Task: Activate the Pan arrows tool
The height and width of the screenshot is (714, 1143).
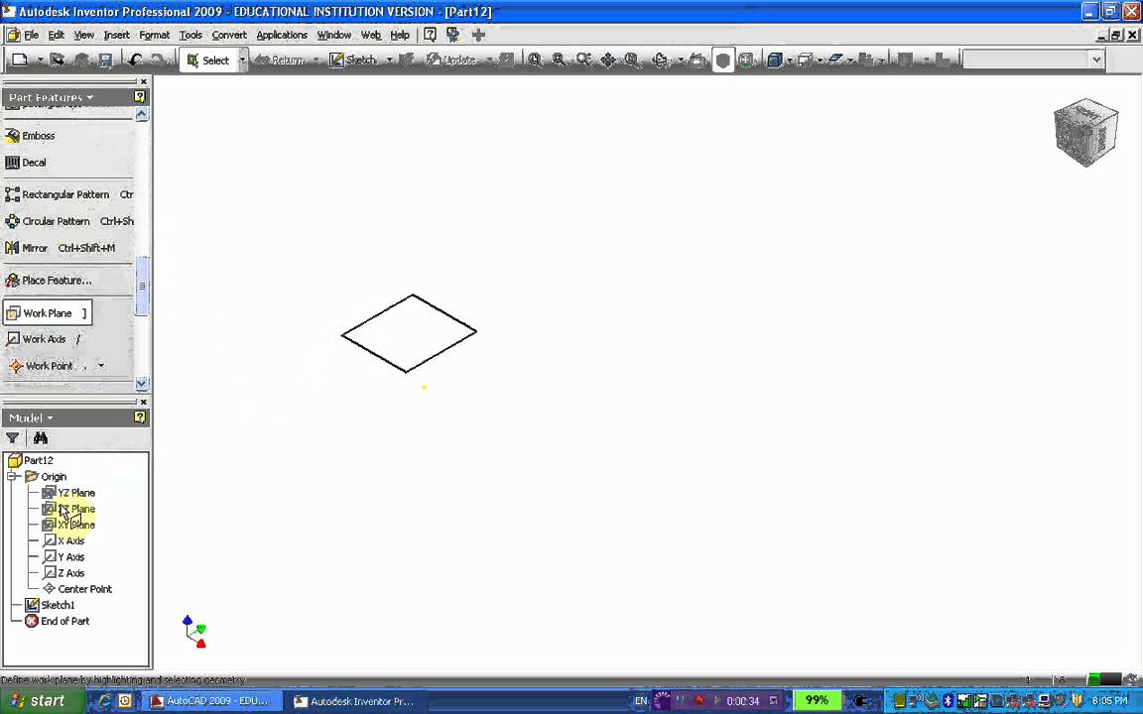Action: 607,59
